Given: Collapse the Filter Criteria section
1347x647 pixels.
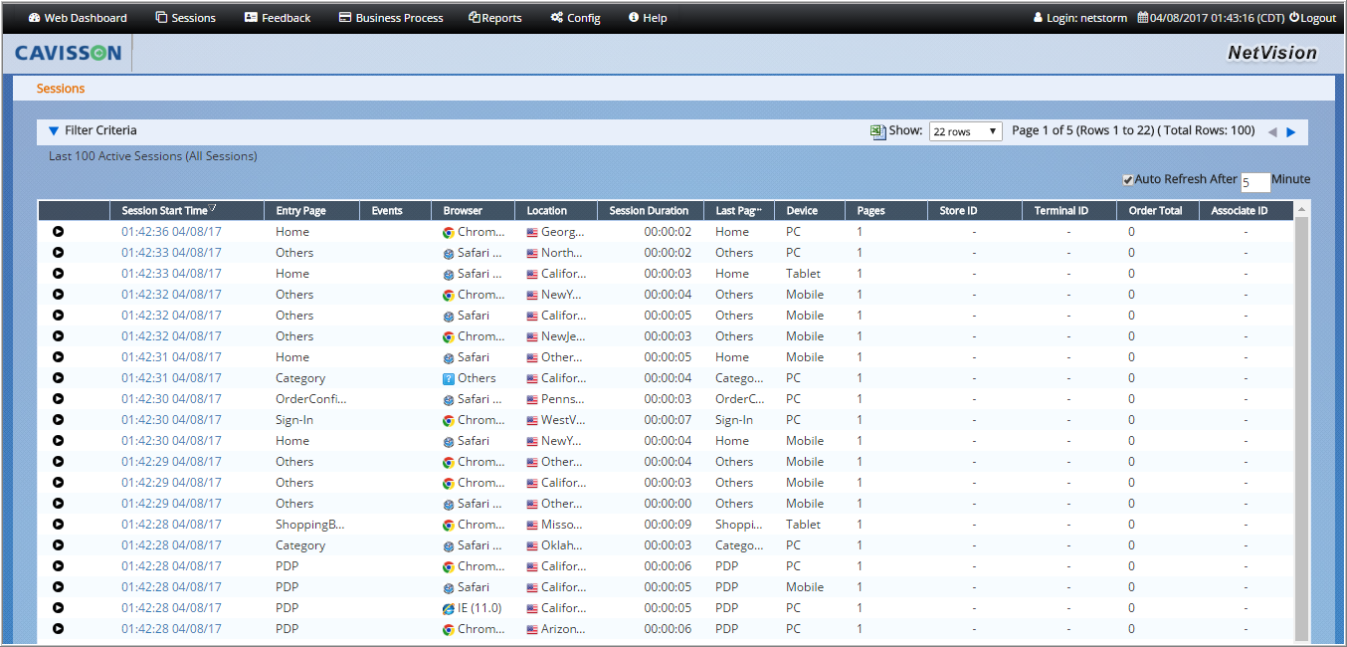Looking at the screenshot, I should coord(54,130).
